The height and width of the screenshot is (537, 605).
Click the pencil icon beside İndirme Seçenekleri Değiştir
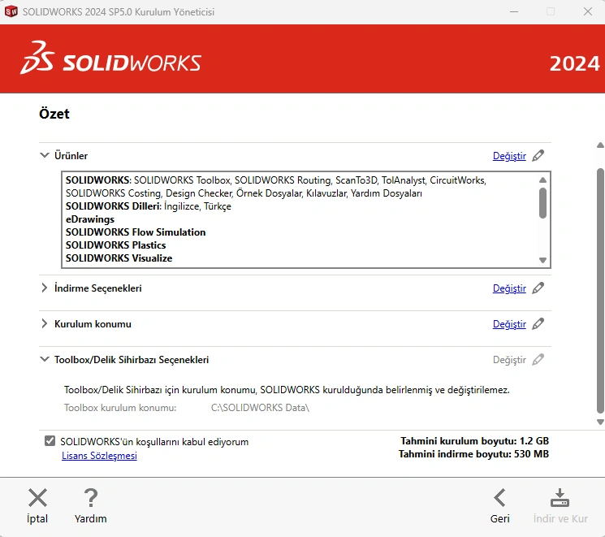(x=538, y=288)
